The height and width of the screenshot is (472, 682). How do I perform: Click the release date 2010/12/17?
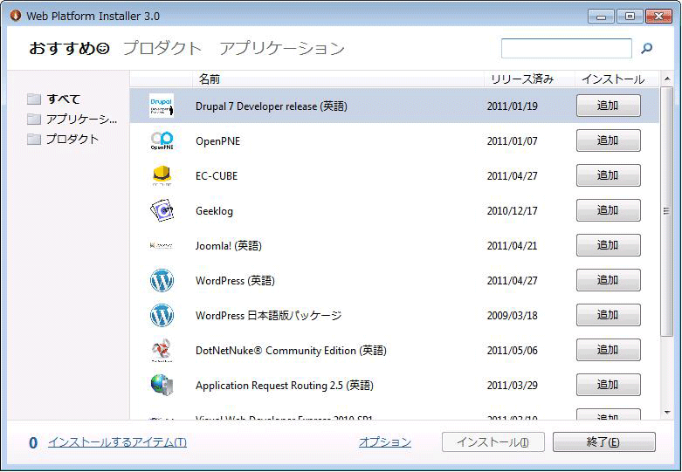coord(512,211)
